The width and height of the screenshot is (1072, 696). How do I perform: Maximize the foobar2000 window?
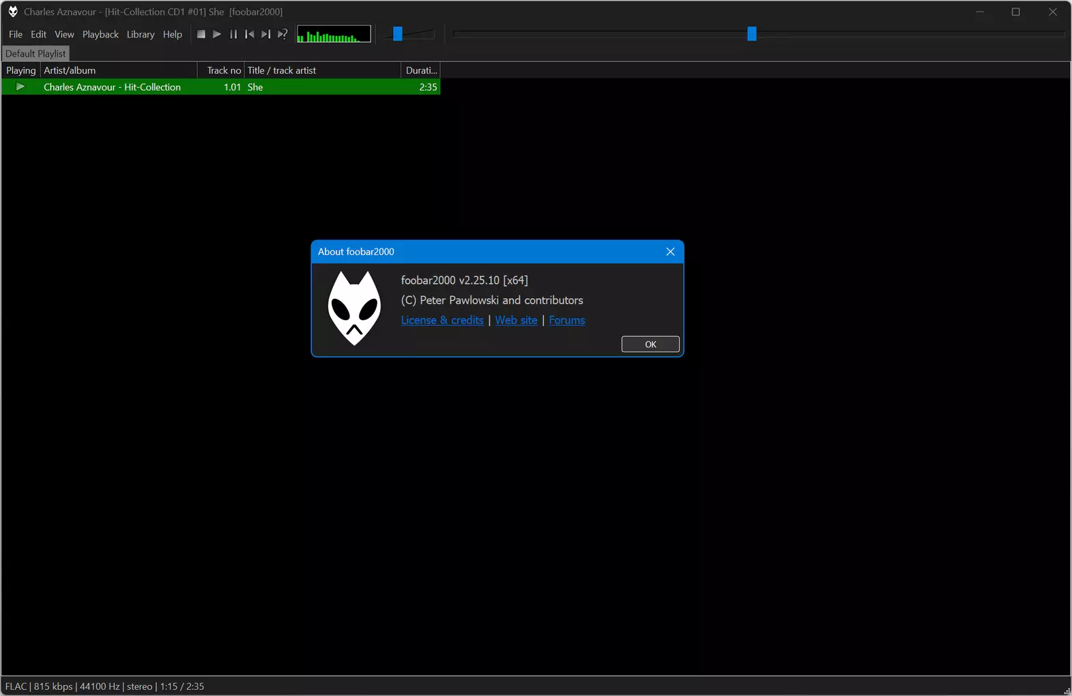coord(1016,12)
